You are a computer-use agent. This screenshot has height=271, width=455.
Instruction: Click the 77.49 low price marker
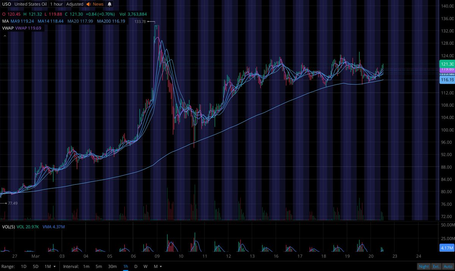point(13,203)
